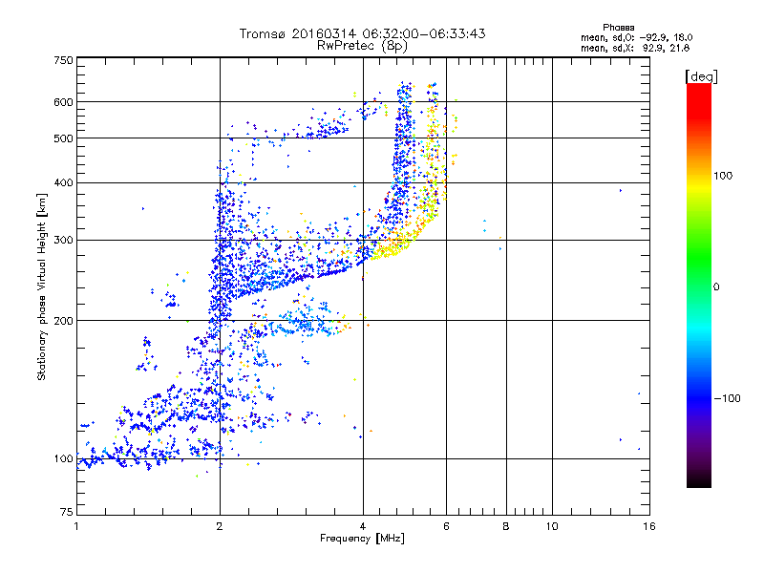Click the y-axis '750' tick label
Image resolution: width=764 pixels, height=573 pixels.
tap(63, 60)
